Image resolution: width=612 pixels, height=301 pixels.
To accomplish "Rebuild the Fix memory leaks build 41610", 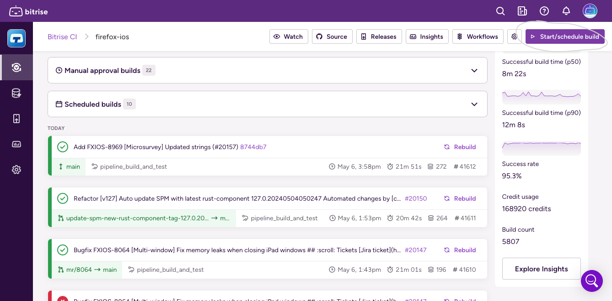I will [x=460, y=250].
